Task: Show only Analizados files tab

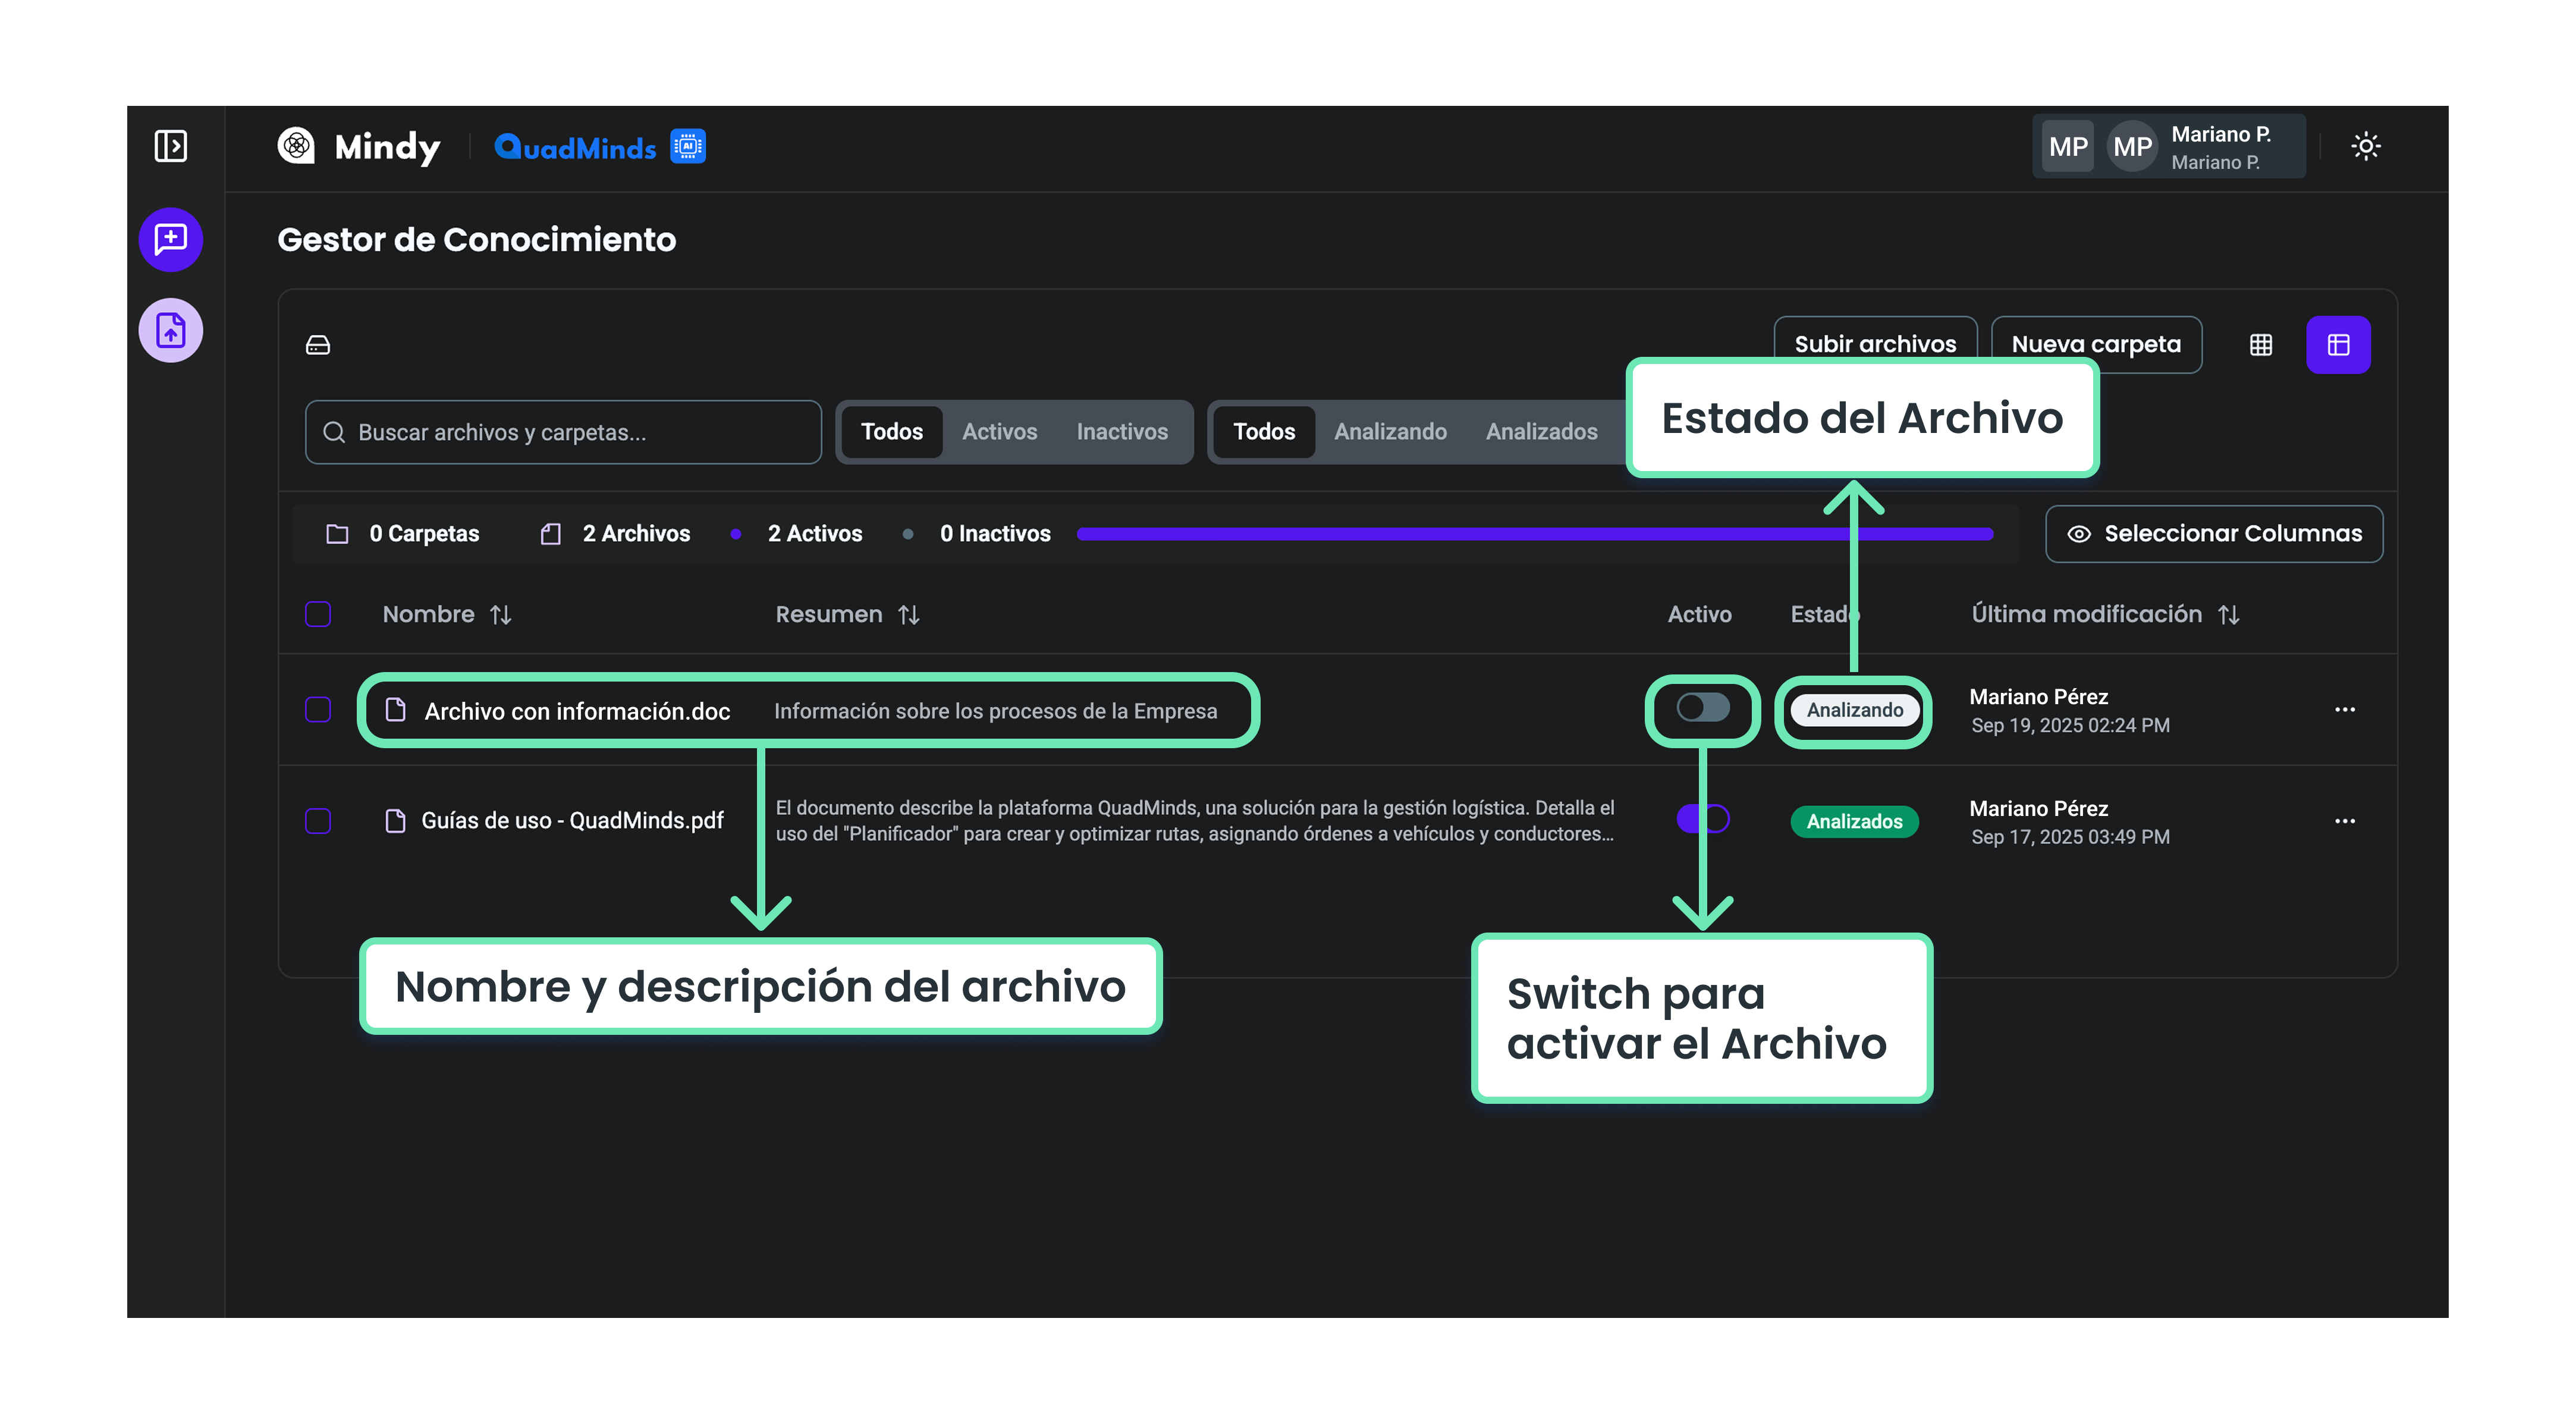Action: pyautogui.click(x=1541, y=432)
